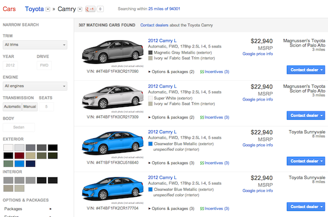This screenshot has height=217, width=328.
Task: Click the Toyota breadcrumb link
Action: click(x=34, y=9)
